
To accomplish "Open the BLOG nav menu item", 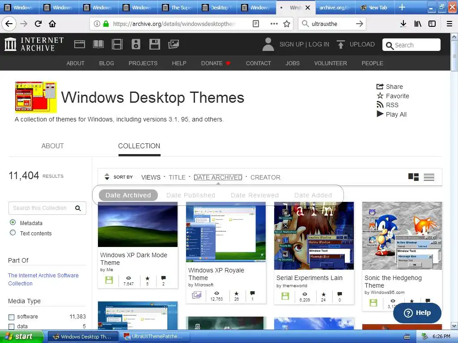I will pos(106,63).
